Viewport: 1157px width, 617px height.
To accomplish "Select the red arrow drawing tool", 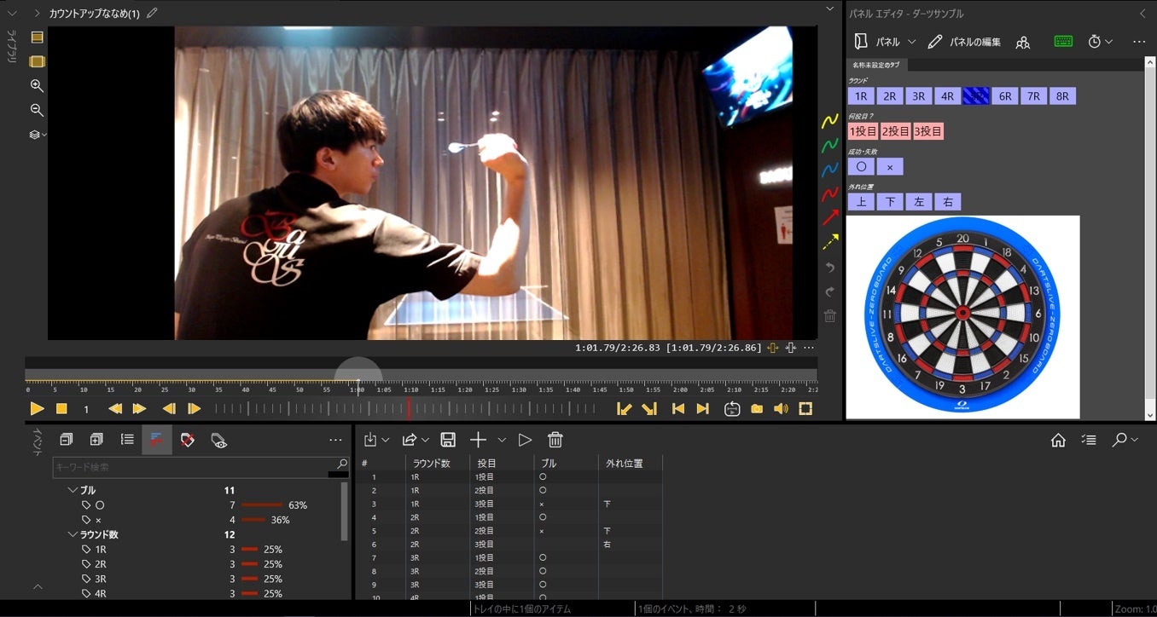I will (829, 217).
